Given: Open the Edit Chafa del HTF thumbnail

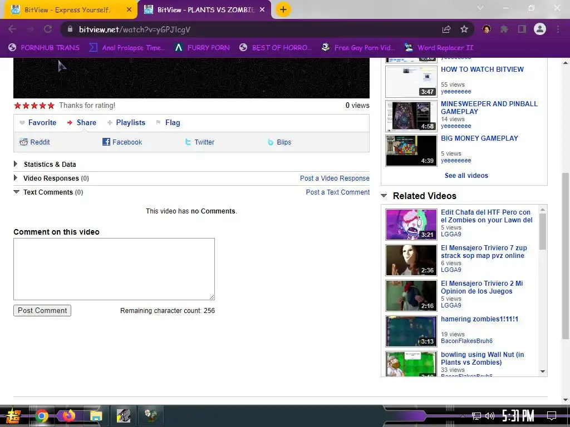Looking at the screenshot, I should [x=411, y=225].
